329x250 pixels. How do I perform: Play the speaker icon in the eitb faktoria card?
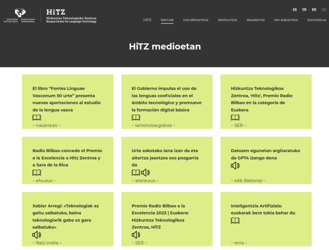tap(235, 166)
